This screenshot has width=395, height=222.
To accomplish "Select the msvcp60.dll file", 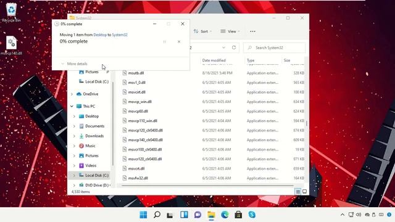I will 138,111.
